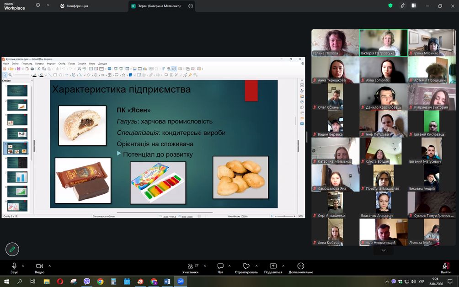Screen dimensions: 459x287
Task: Expand the video options arrow beside Видео
Action: 49,266
